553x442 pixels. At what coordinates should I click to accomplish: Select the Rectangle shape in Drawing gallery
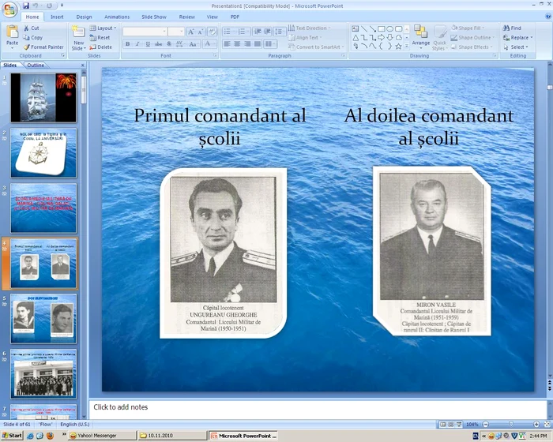(x=382, y=29)
